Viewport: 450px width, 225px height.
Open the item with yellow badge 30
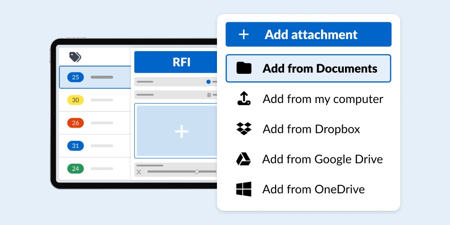pos(95,100)
